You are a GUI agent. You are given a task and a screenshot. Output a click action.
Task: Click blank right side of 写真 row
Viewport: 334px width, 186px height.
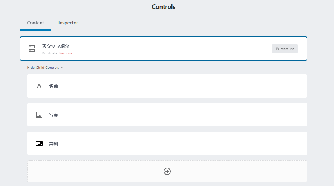(233, 115)
